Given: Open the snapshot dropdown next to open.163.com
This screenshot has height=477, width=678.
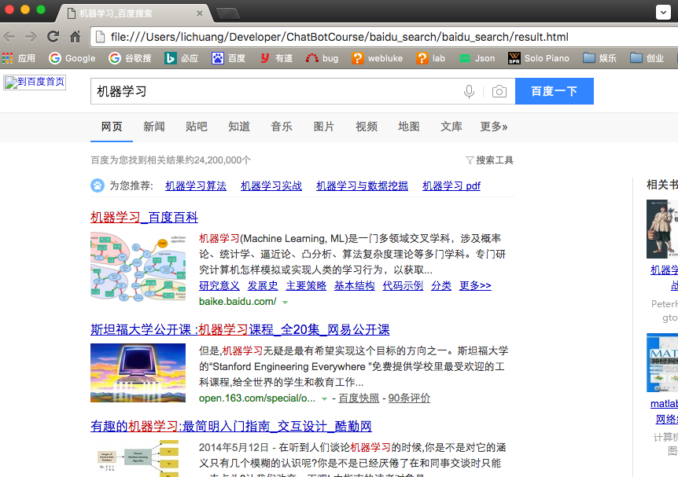Looking at the screenshot, I should click(x=323, y=398).
